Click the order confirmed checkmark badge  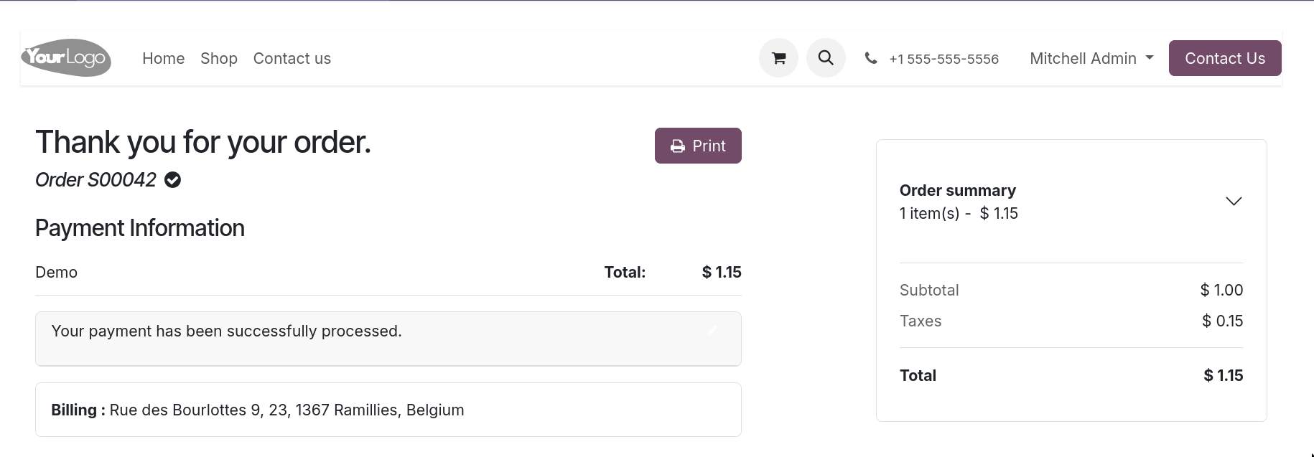[x=172, y=180]
